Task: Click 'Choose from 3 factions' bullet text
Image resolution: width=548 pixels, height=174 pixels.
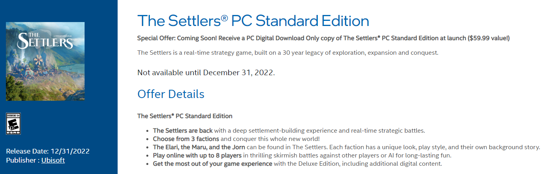Action: [x=186, y=139]
